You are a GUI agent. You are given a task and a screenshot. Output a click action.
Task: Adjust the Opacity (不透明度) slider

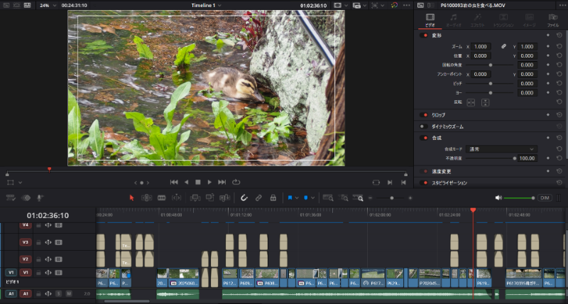pos(490,158)
